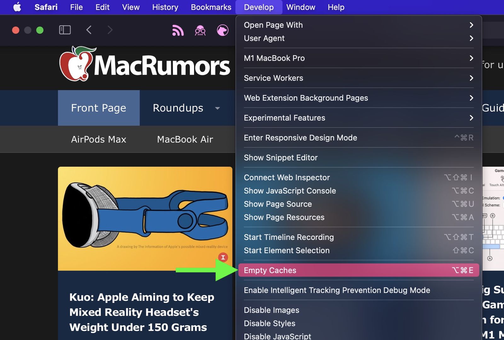Open the File menu
Viewport: 504px width, 340px height.
tap(77, 7)
